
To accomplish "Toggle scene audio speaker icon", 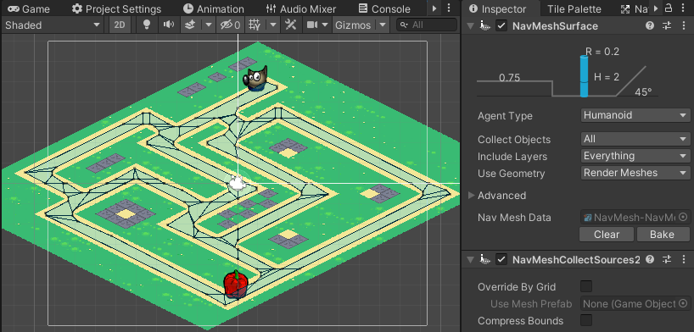I will 169,25.
